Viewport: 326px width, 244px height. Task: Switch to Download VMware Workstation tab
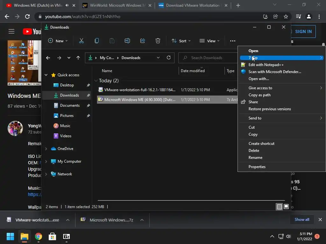193,5
